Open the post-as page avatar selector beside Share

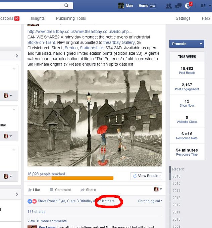tap(158, 189)
